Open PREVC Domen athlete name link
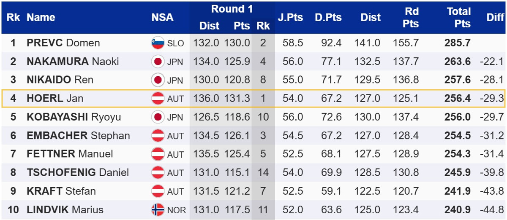Image resolution: width=507 pixels, height=220 pixels. [63, 43]
